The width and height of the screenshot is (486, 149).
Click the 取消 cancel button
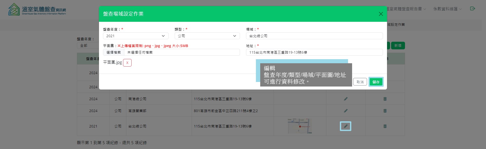pyautogui.click(x=360, y=82)
